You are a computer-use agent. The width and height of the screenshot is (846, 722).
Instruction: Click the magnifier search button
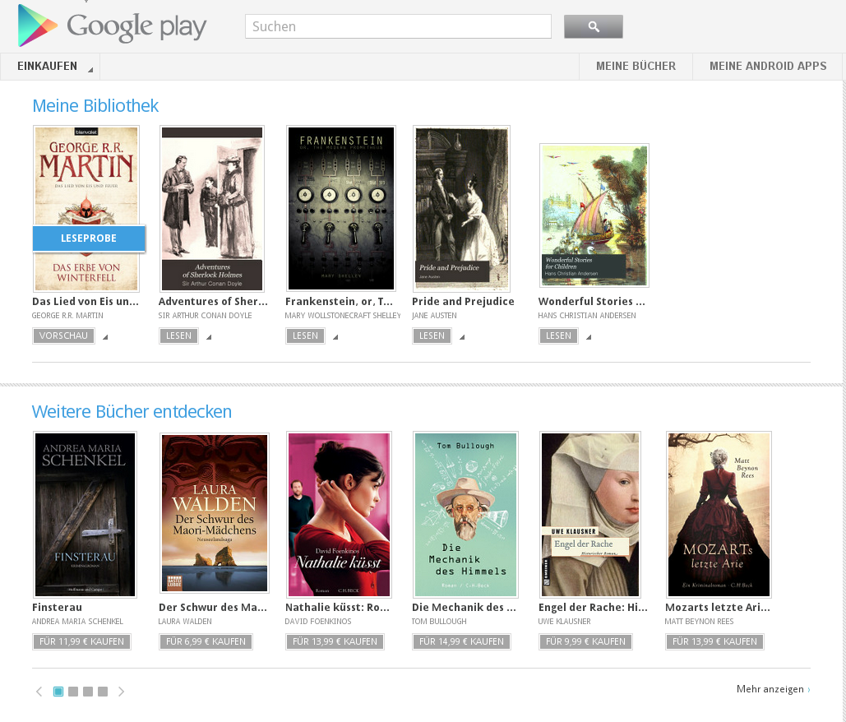[x=594, y=26]
